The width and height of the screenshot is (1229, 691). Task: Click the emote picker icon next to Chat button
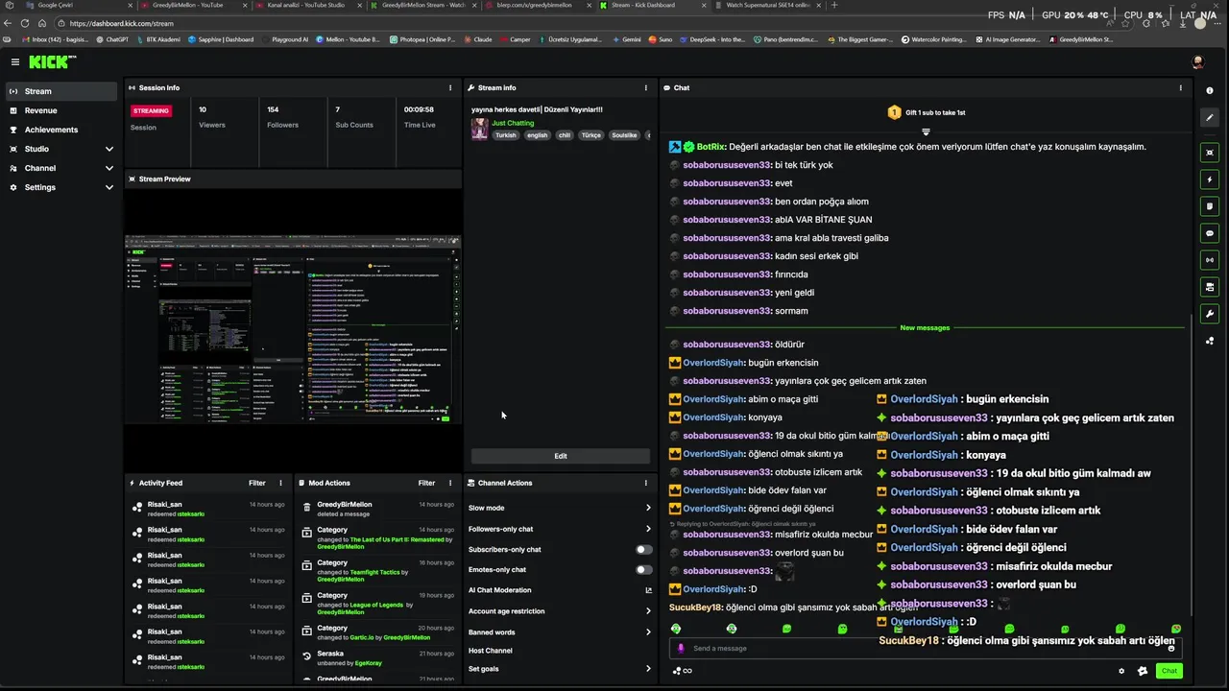point(1143,671)
